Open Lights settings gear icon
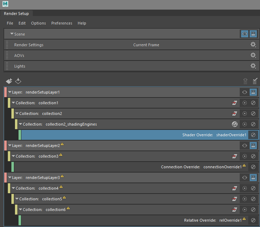 click(253, 66)
